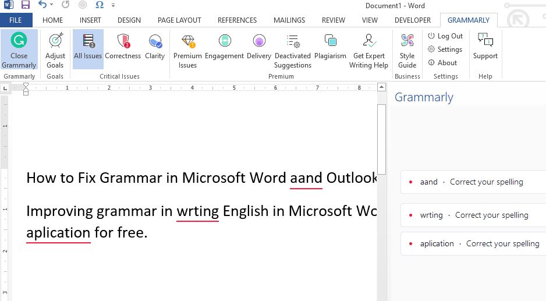Click the Omega symbol icon in Quick Access
Viewport: 546px width, 301px height.
[x=100, y=5]
